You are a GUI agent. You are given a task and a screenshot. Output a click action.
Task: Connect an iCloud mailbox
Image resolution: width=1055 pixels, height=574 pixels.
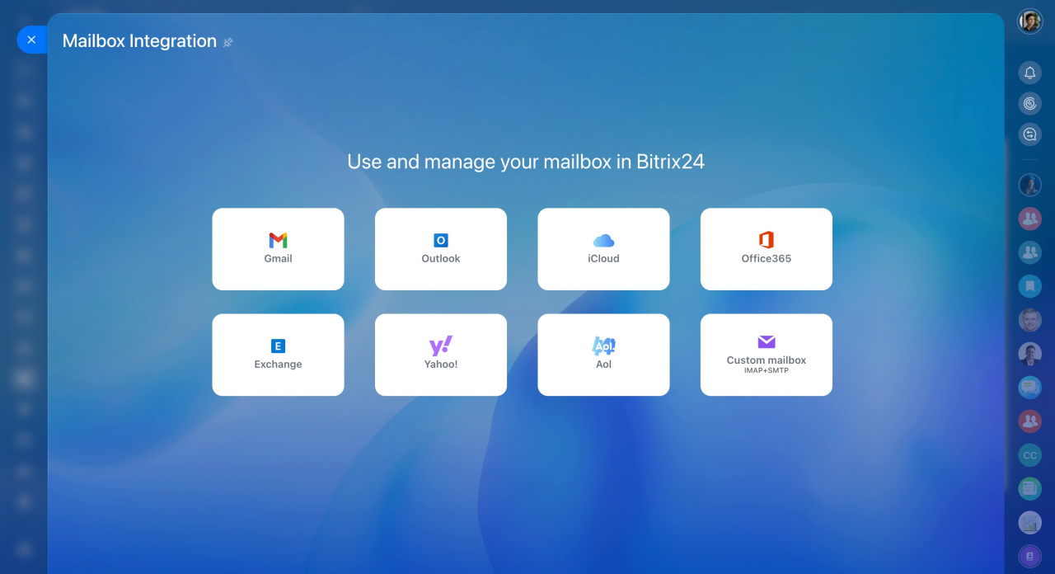tap(603, 249)
